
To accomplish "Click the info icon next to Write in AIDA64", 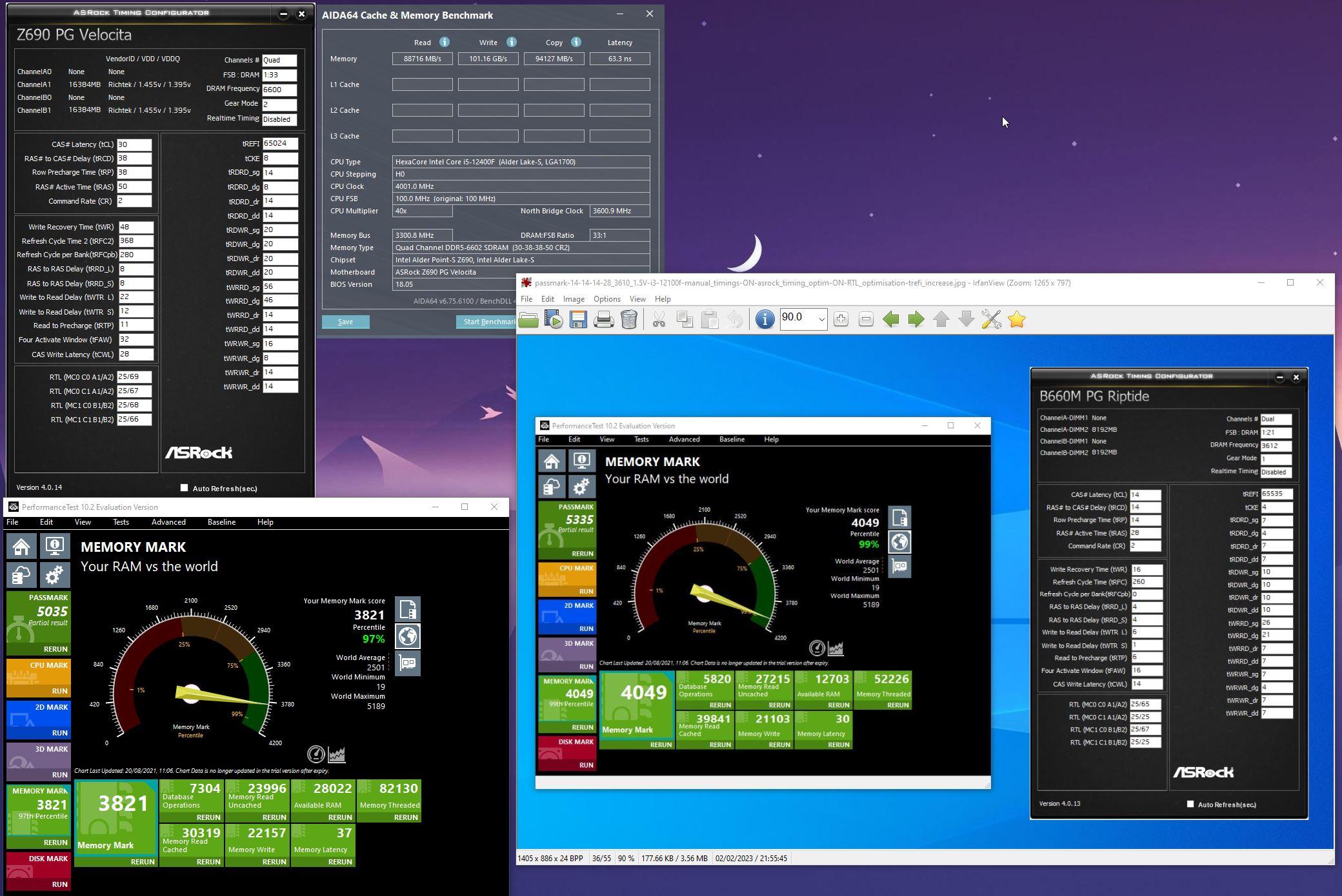I will [512, 43].
